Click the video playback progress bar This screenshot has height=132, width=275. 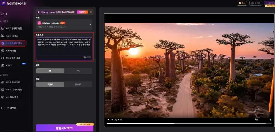(x=186, y=124)
